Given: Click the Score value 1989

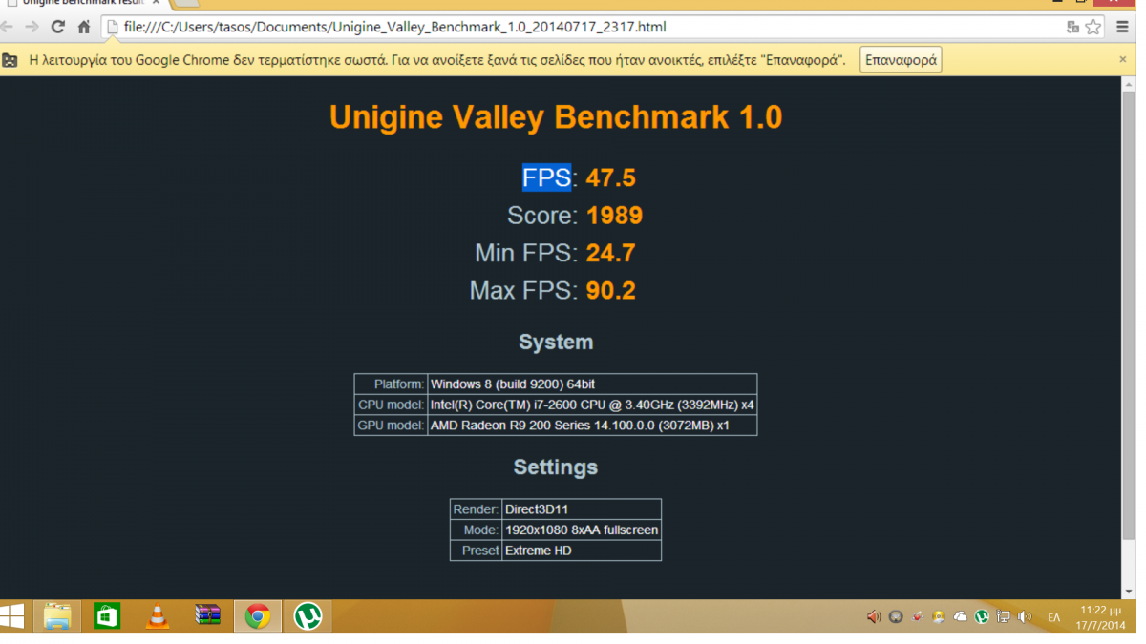Looking at the screenshot, I should point(614,216).
